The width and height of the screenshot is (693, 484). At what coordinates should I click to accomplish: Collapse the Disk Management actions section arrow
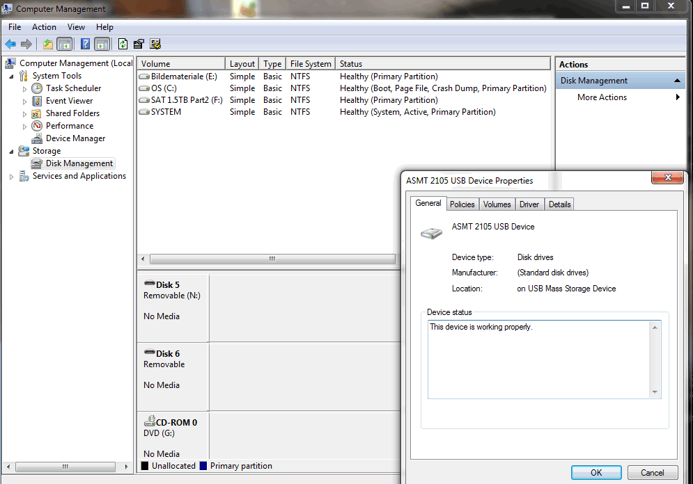(x=677, y=81)
